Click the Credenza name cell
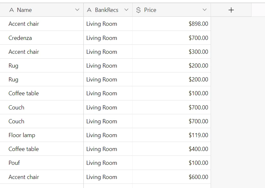 [42, 38]
